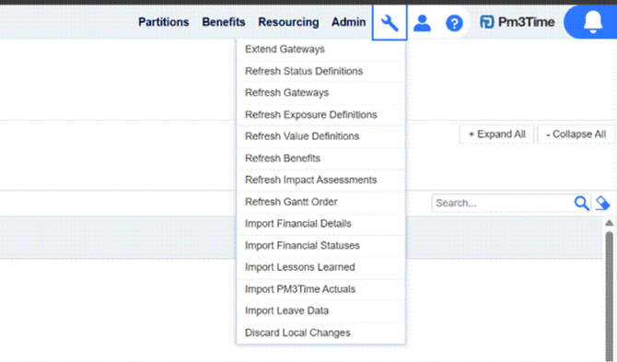Open the Resourcing menu
This screenshot has height=362, width=617.
coord(288,22)
